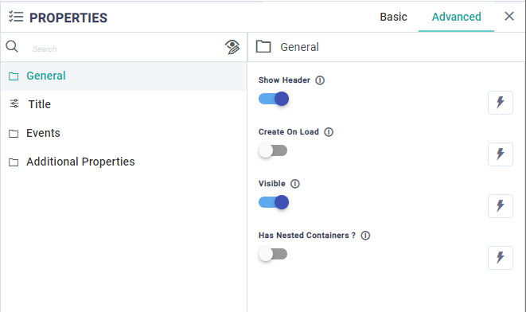The image size is (526, 312).
Task: Click the info icon next to Visible
Action: coord(295,184)
